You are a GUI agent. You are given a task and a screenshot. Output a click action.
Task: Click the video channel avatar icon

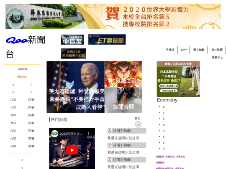coord(55,134)
